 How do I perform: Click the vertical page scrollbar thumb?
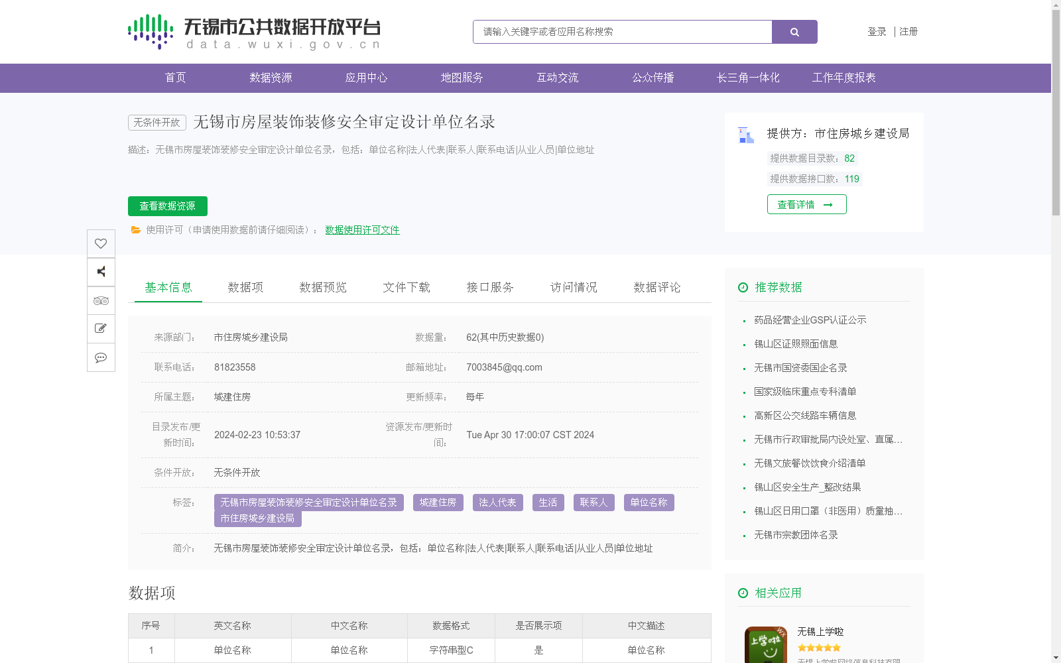point(1056,113)
